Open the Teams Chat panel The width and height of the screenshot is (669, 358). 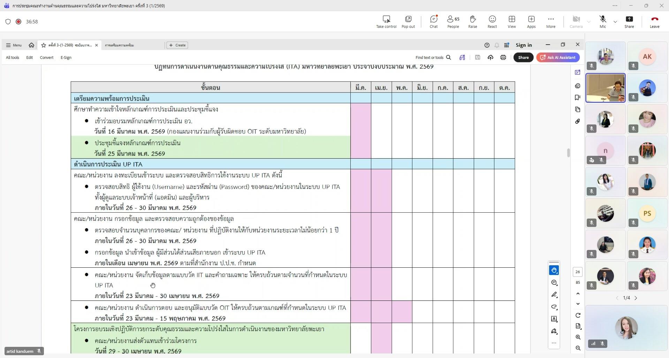click(433, 22)
